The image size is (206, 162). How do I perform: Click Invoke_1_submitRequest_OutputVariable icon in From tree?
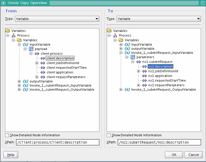click(x=25, y=89)
